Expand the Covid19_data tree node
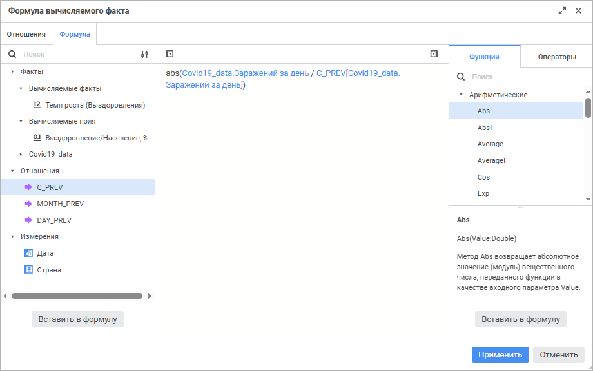Screen dimensions: 593x371 [21, 154]
